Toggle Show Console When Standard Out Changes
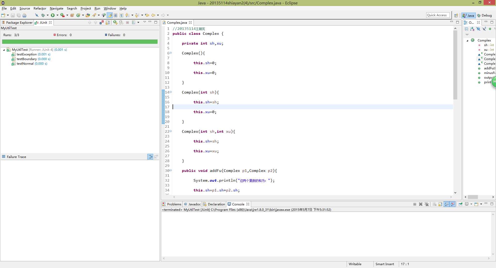Image resolution: width=496 pixels, height=268 pixels. click(x=446, y=204)
